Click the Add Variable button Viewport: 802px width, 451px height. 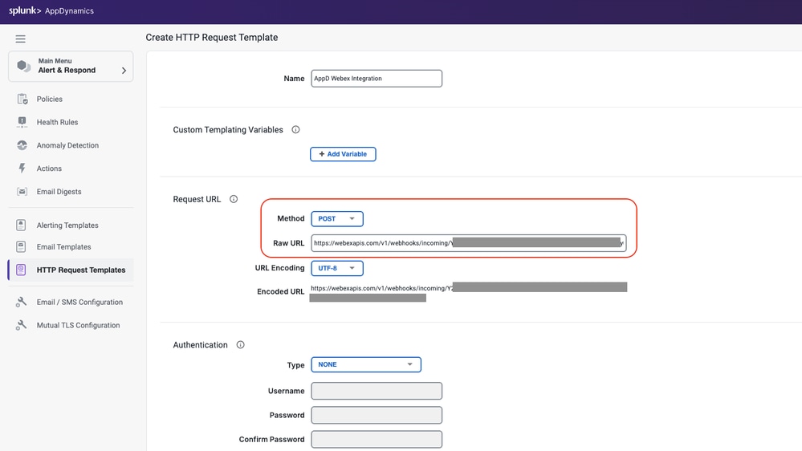[x=343, y=154]
